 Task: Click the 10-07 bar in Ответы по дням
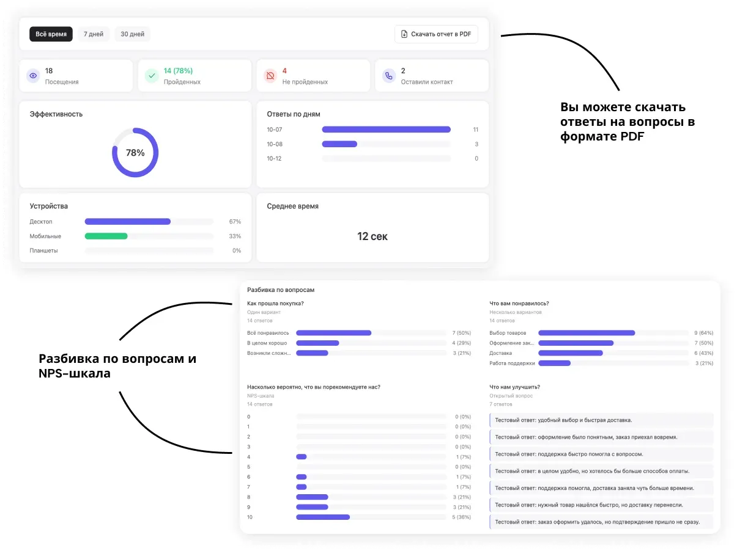tap(386, 130)
